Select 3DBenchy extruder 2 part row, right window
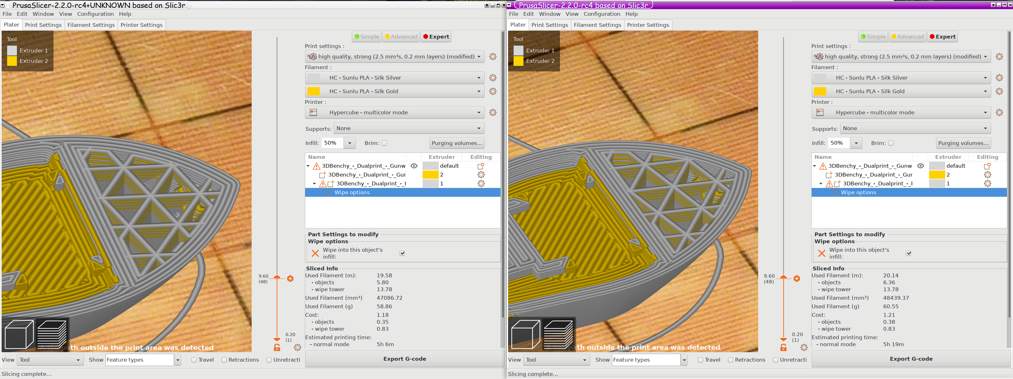This screenshot has width=1013, height=379. [909, 175]
